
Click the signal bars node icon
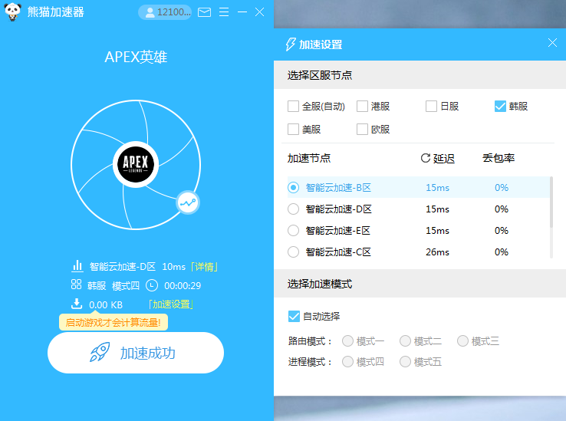coord(77,266)
